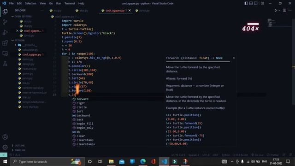The width and height of the screenshot is (295, 166).
Task: Open Accounts menu in activity bar
Action: pyautogui.click(x=5, y=137)
